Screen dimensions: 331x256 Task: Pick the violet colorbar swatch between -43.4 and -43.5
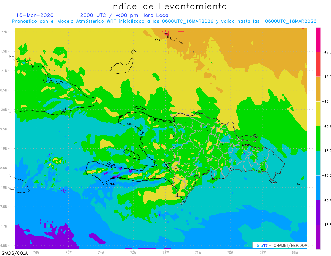click(x=318, y=212)
